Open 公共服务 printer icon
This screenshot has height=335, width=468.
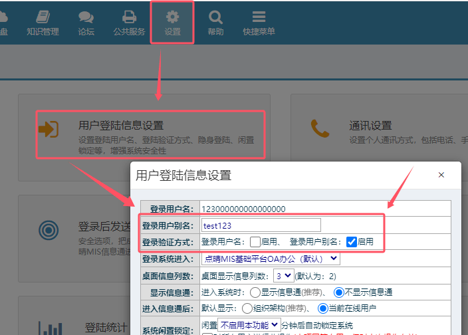point(129,17)
